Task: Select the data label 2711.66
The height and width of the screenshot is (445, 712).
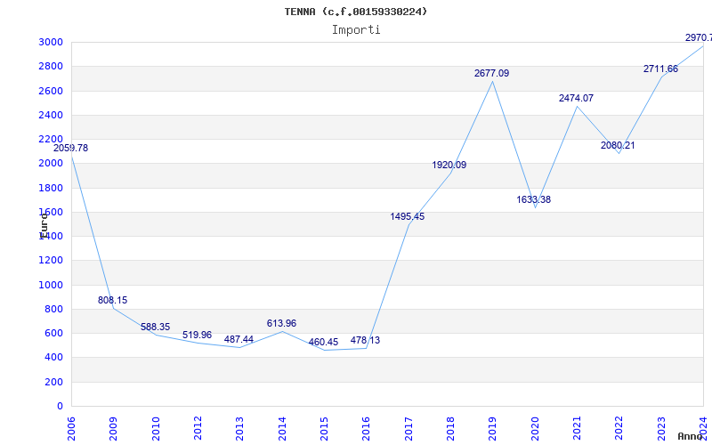Action: coord(660,69)
